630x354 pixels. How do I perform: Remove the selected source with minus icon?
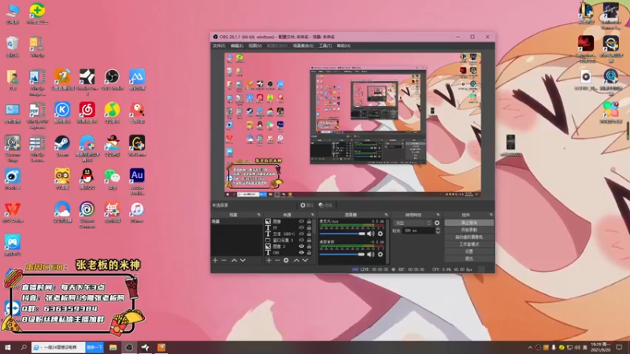pyautogui.click(x=277, y=260)
